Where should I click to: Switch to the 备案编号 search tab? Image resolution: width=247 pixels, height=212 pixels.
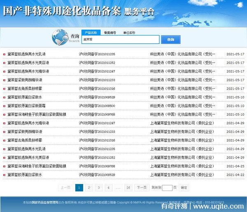[x=110, y=32]
